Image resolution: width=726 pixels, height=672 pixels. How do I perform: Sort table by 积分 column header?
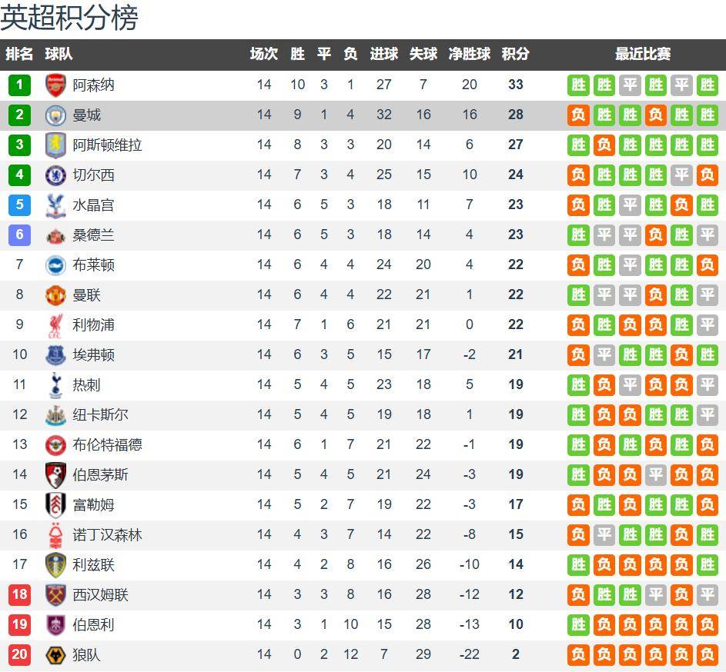tap(515, 54)
